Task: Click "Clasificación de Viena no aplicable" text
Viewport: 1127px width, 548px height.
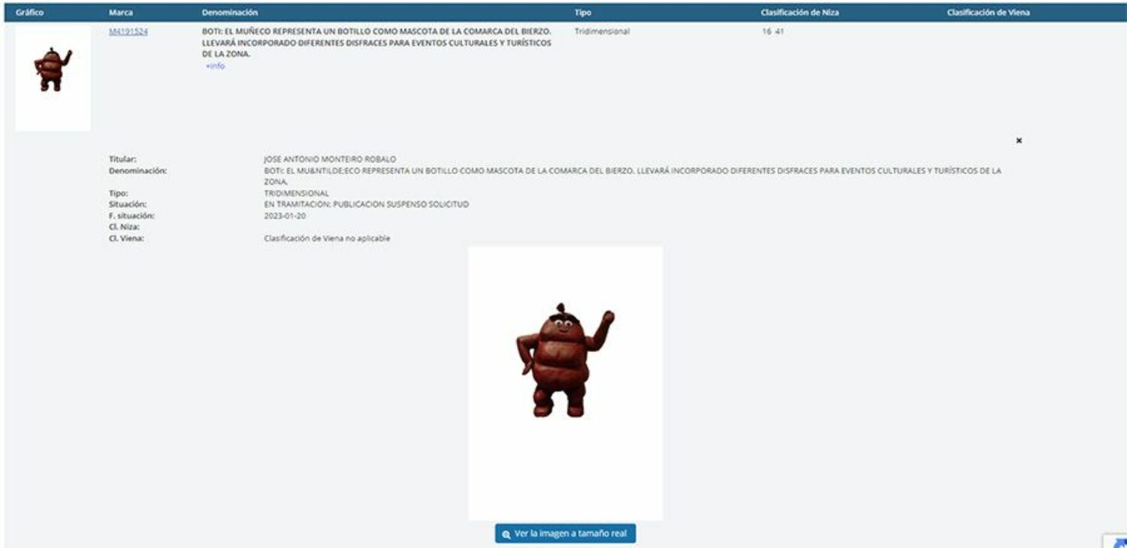Action: pos(327,239)
